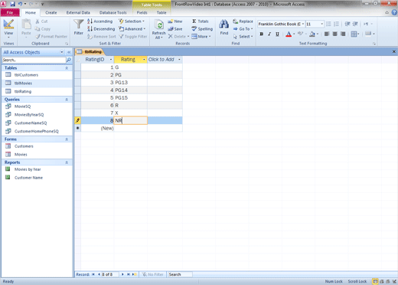Center align text
398x285 pixels.
[334, 34]
